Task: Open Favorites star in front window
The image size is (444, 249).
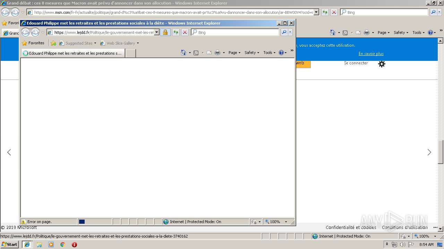Action: [x=24, y=43]
